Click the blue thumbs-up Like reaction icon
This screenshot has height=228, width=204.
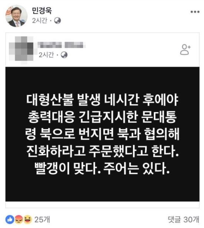[10, 219]
